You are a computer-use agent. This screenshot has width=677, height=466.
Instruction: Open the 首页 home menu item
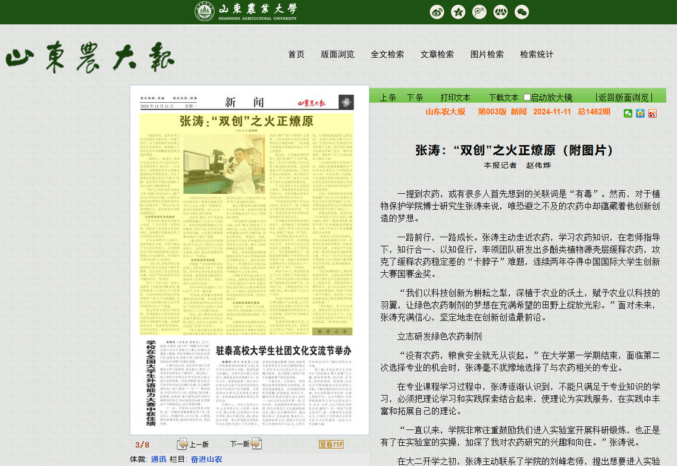[296, 54]
